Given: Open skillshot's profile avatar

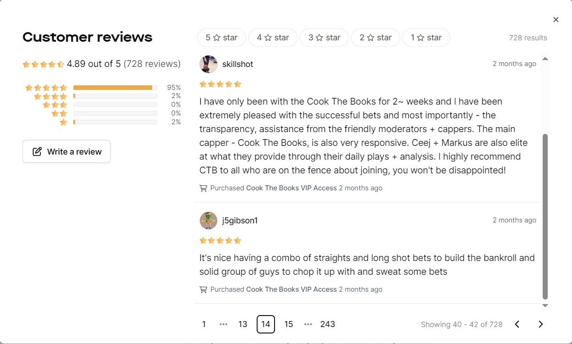Looking at the screenshot, I should coord(209,64).
